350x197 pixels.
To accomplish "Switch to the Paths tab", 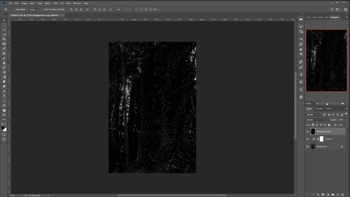I will tap(329, 109).
